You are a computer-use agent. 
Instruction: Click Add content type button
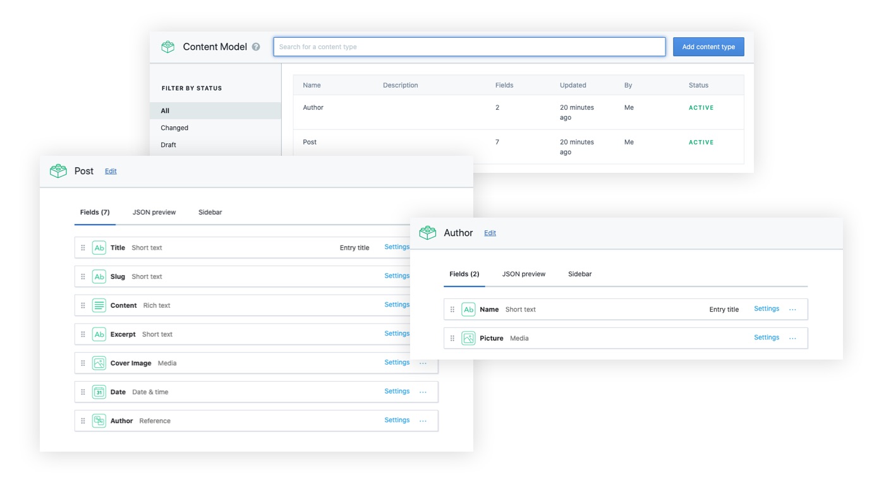tap(708, 47)
